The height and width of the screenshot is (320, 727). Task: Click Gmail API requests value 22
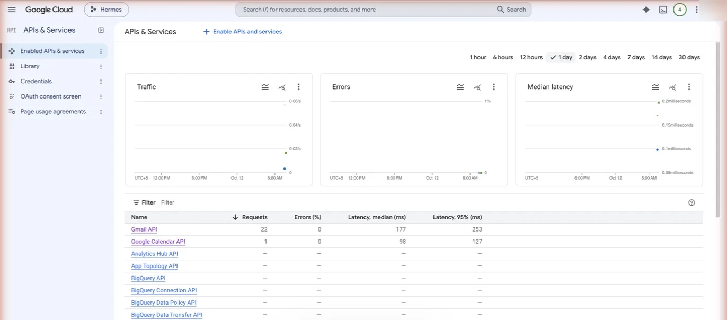click(264, 229)
